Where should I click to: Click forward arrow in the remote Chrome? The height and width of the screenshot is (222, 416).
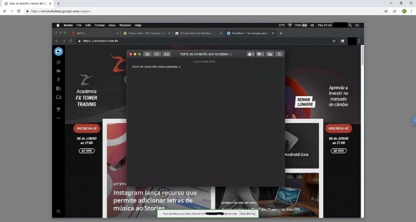tap(63, 41)
